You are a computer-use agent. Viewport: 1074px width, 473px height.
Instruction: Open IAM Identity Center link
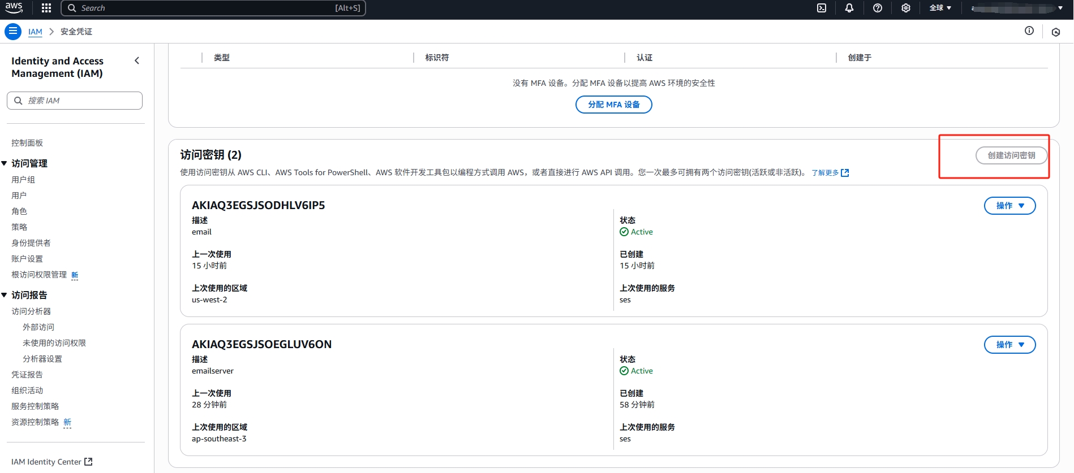[x=46, y=462]
